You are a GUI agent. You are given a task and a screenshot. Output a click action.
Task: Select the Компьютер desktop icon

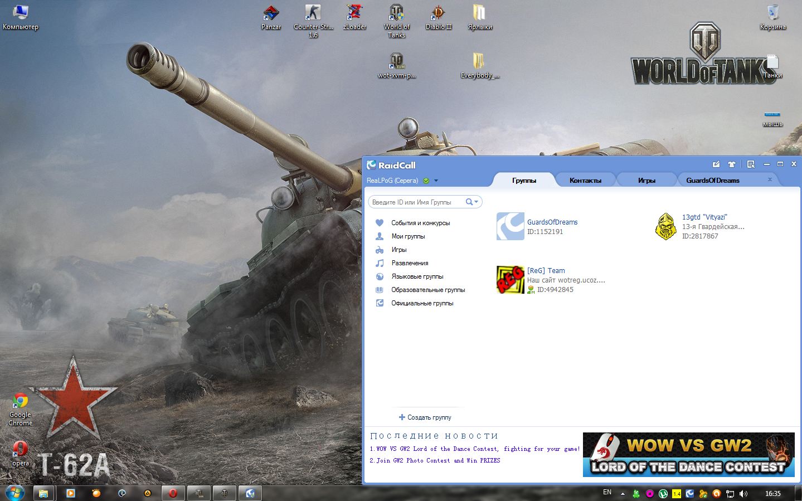pos(21,17)
